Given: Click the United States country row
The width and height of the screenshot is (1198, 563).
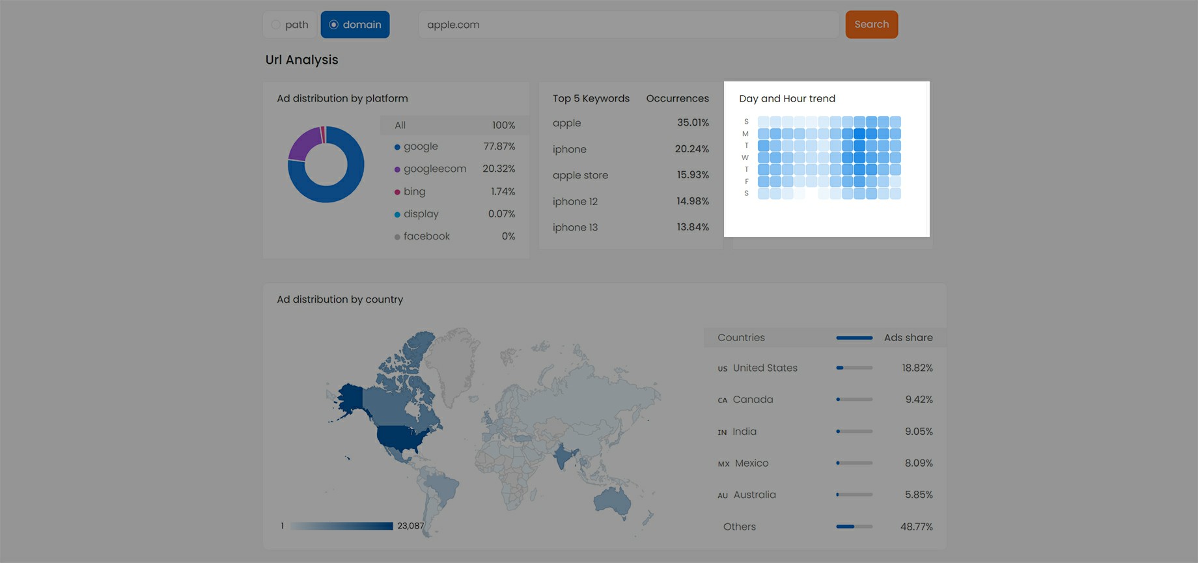Looking at the screenshot, I should [825, 368].
